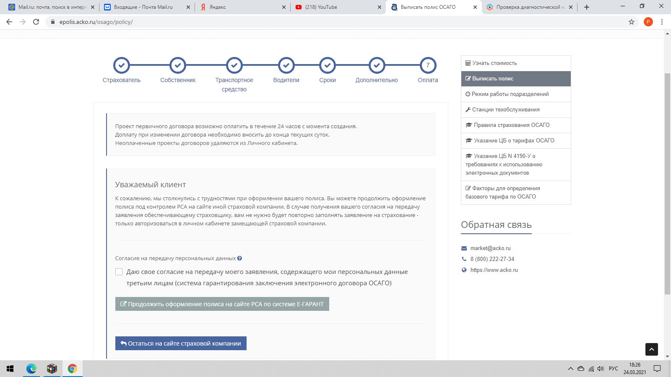Click the address bar URL
The image size is (671, 377).
click(96, 22)
